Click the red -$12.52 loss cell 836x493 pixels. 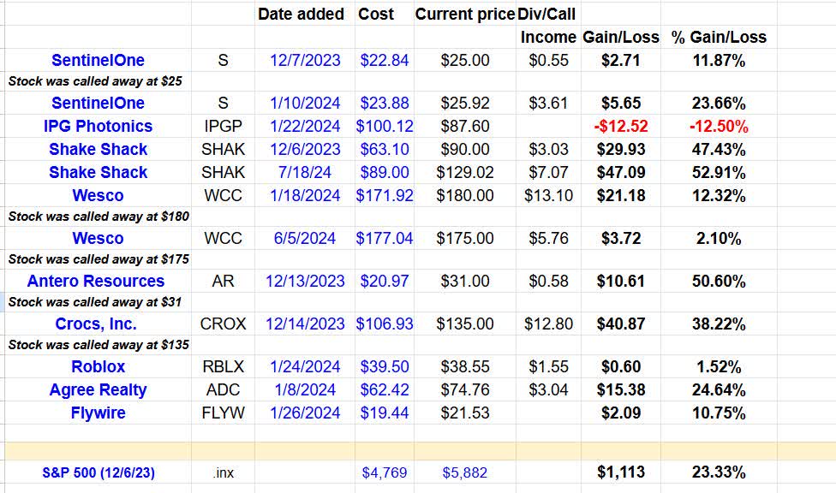tap(620, 126)
